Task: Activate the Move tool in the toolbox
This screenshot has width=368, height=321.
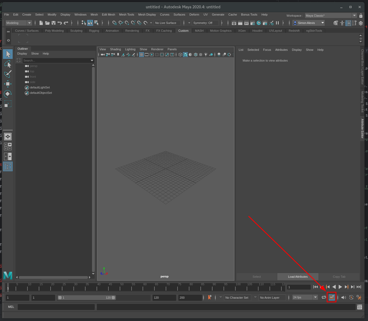Action: coord(8,84)
